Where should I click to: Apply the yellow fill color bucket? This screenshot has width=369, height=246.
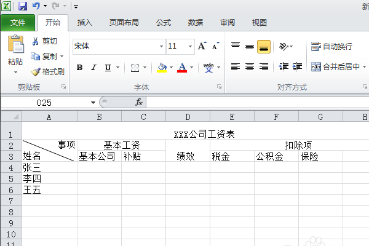pos(162,68)
